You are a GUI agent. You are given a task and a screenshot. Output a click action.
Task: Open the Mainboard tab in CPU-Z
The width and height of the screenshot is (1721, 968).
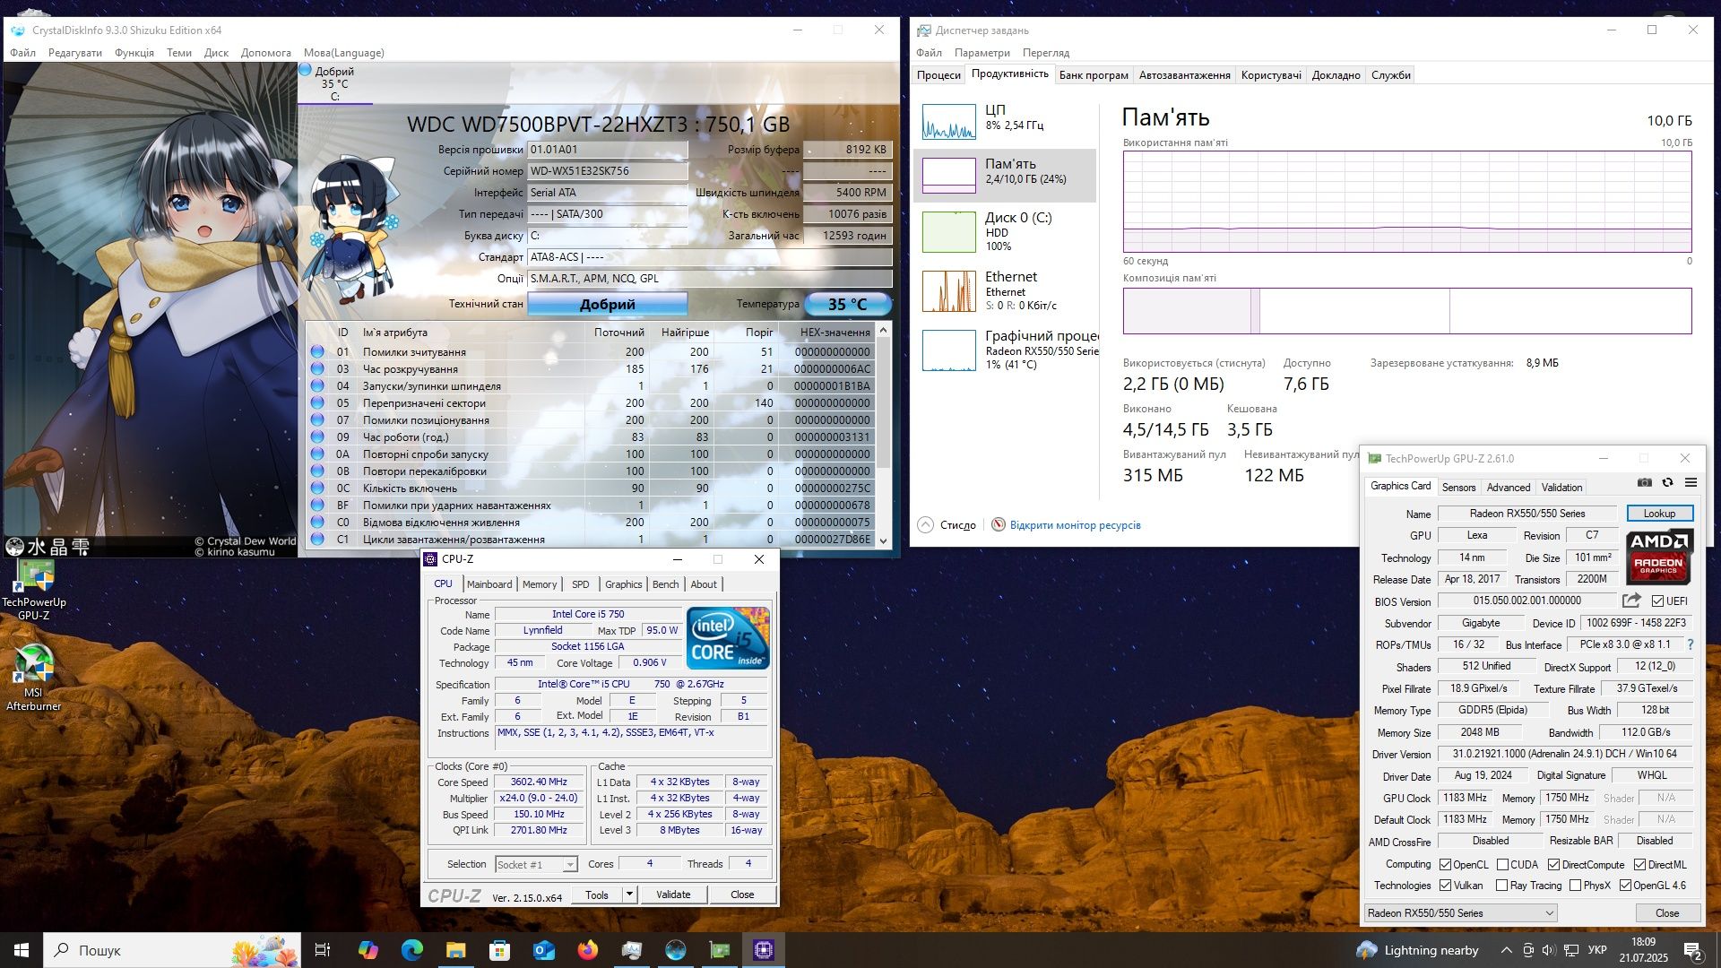point(489,583)
